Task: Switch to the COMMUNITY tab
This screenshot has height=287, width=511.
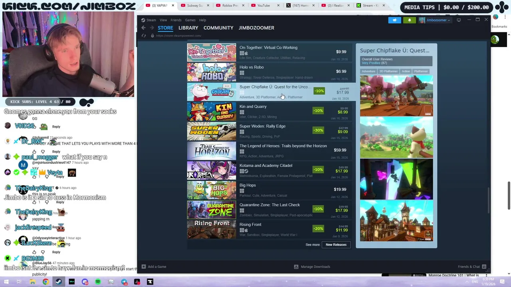Action: 218,28
